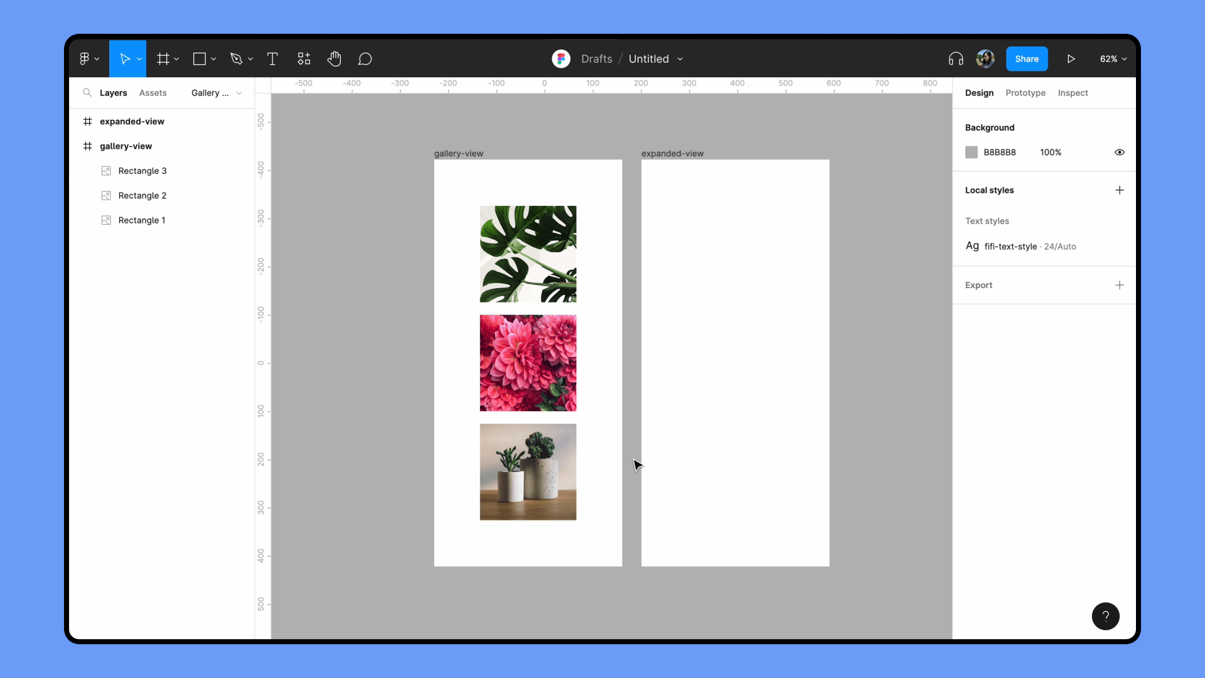Add a new local style
Image resolution: width=1205 pixels, height=678 pixels.
tap(1119, 190)
